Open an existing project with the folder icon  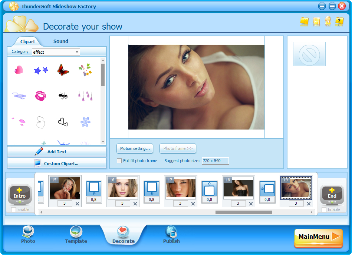coord(304,22)
